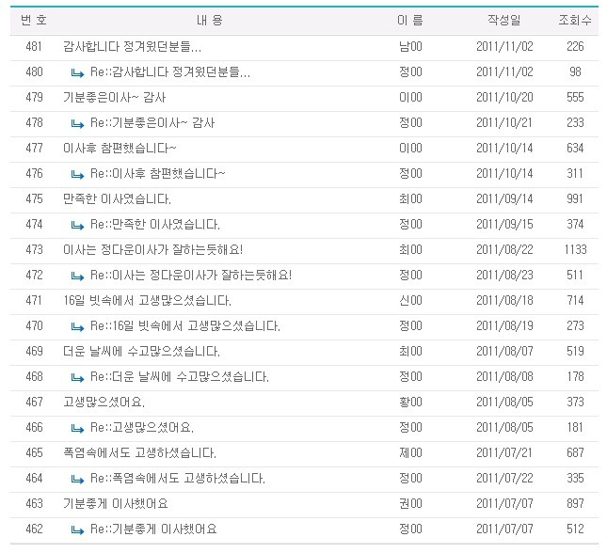Click reply arrow icon in row 474
Image resolution: width=607 pixels, height=553 pixels.
coord(77,225)
